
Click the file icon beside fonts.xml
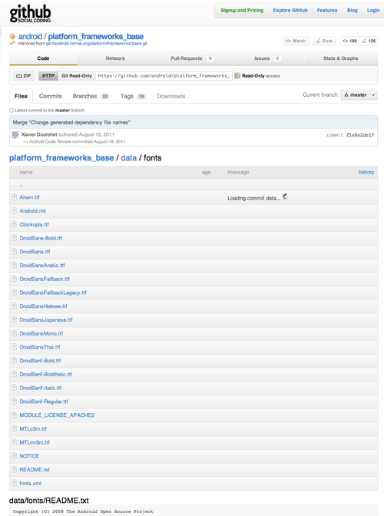[x=14, y=483]
